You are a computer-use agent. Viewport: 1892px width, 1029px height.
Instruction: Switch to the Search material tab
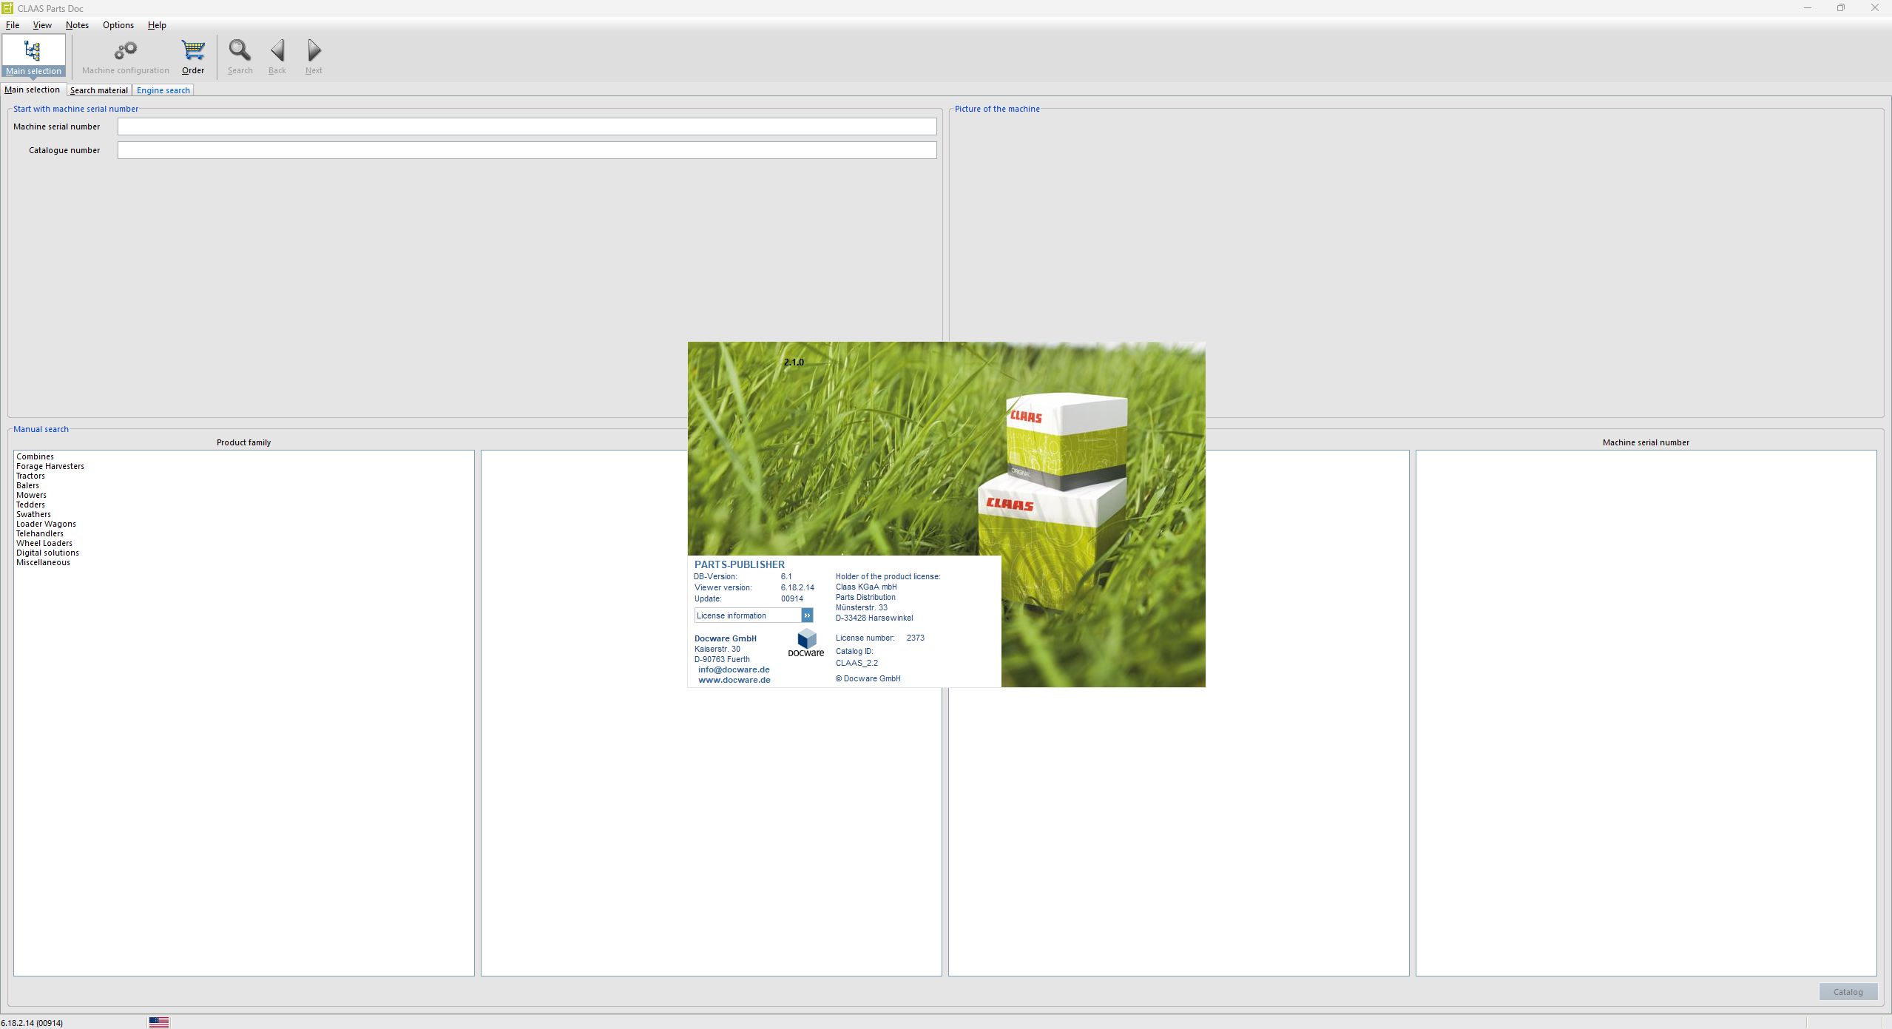[x=98, y=90]
